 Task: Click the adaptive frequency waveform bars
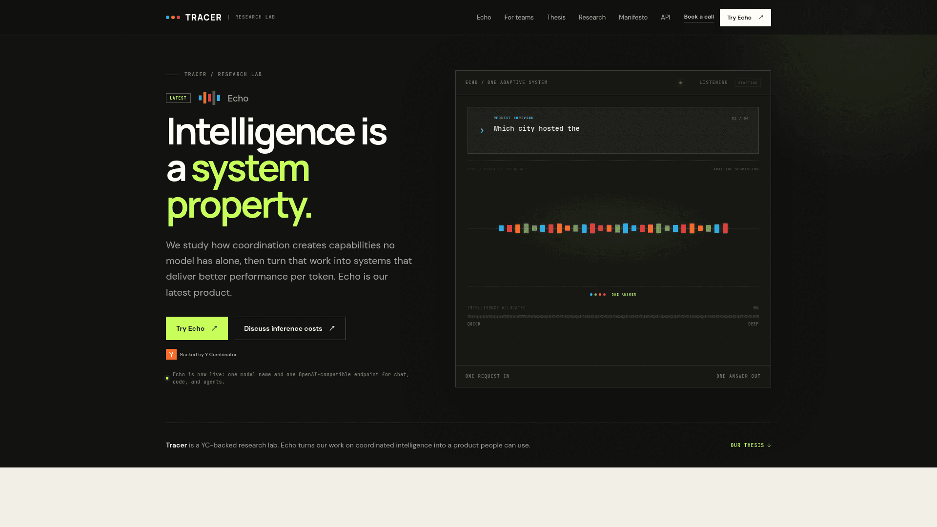(613, 228)
